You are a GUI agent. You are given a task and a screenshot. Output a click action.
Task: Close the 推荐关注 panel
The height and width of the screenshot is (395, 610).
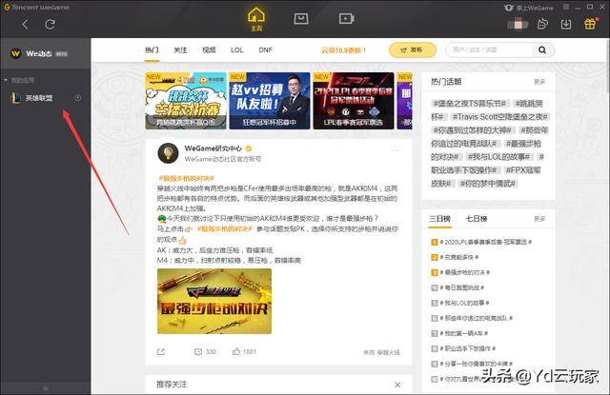click(397, 385)
